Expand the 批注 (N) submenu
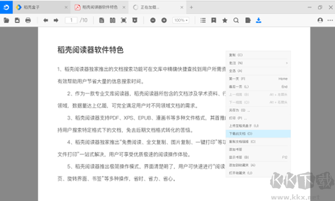 pyautogui.click(x=258, y=63)
